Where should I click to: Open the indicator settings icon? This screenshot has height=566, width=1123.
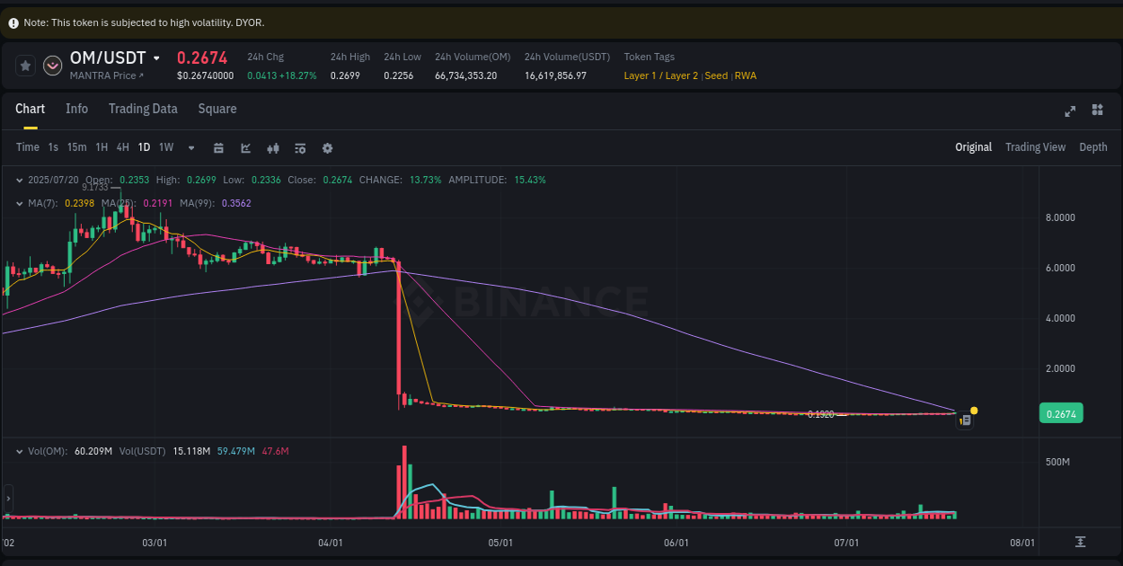(x=300, y=147)
